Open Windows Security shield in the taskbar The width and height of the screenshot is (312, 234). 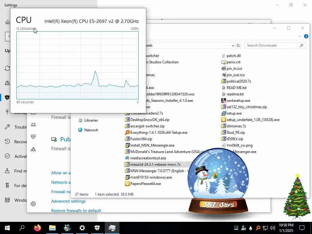pos(97,228)
